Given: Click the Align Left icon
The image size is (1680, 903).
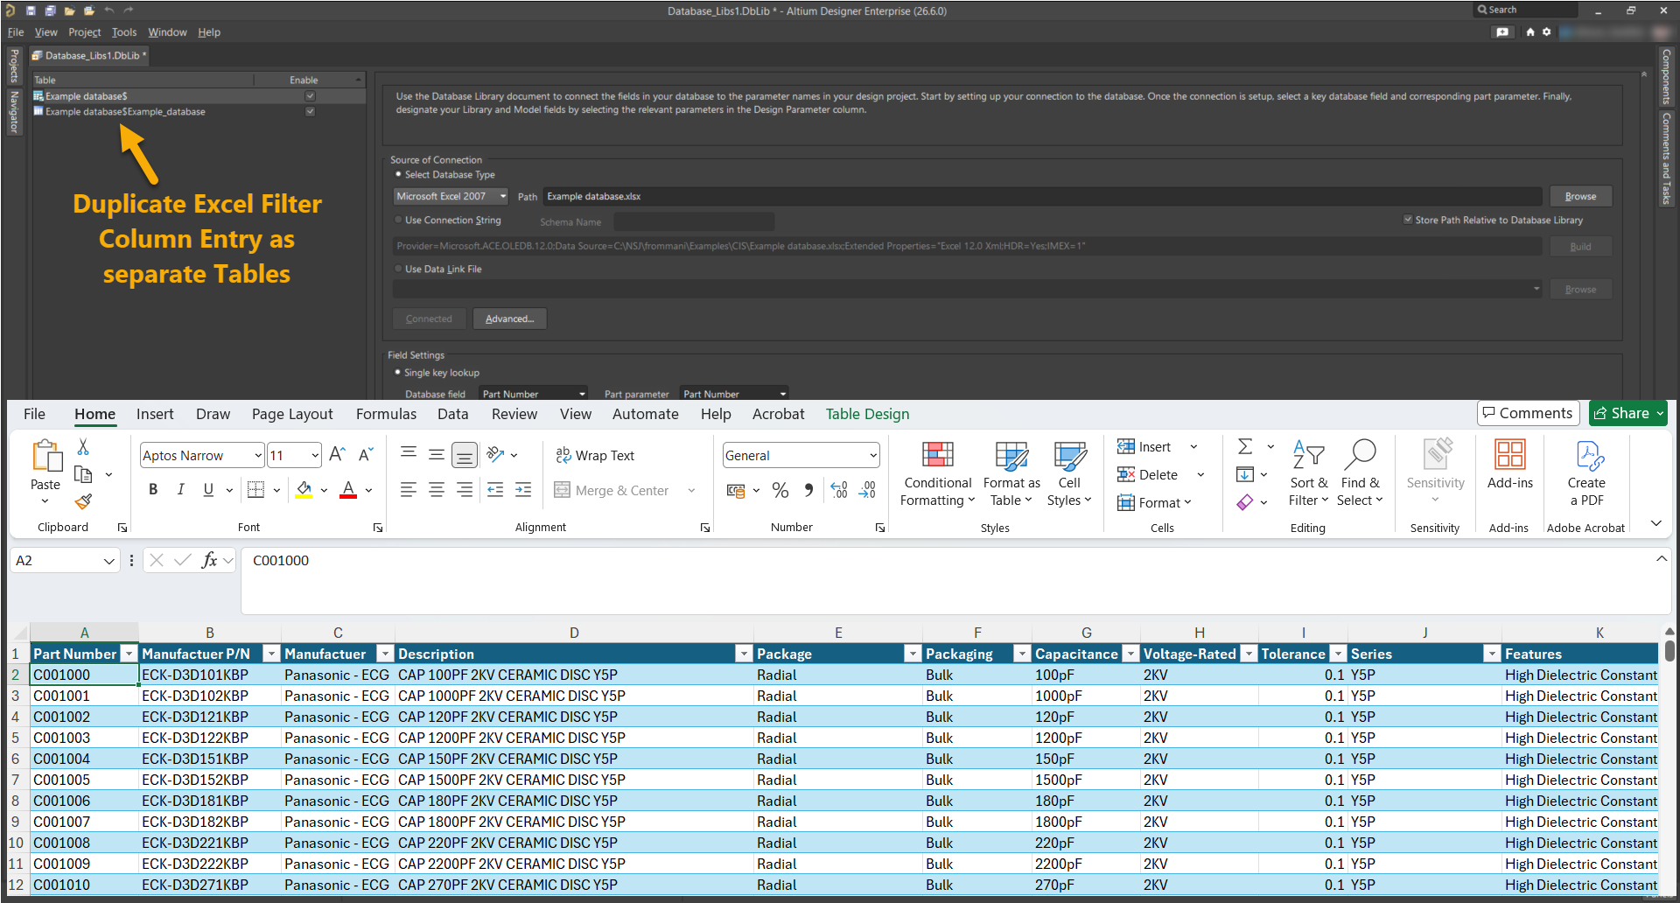Looking at the screenshot, I should pyautogui.click(x=409, y=490).
